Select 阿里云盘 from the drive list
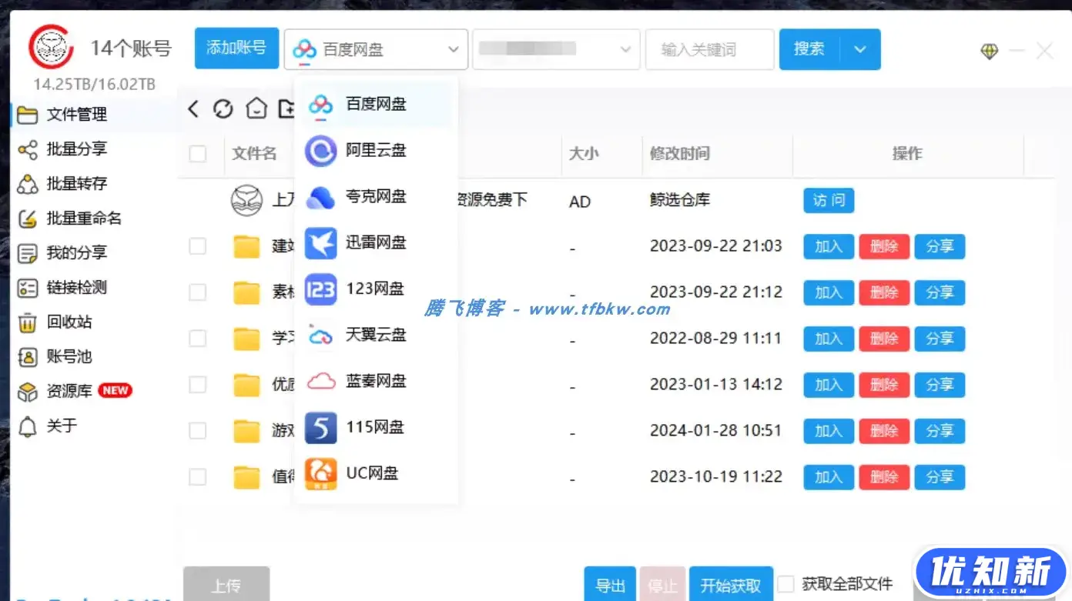Screen dimensions: 1072x601 tap(376, 150)
